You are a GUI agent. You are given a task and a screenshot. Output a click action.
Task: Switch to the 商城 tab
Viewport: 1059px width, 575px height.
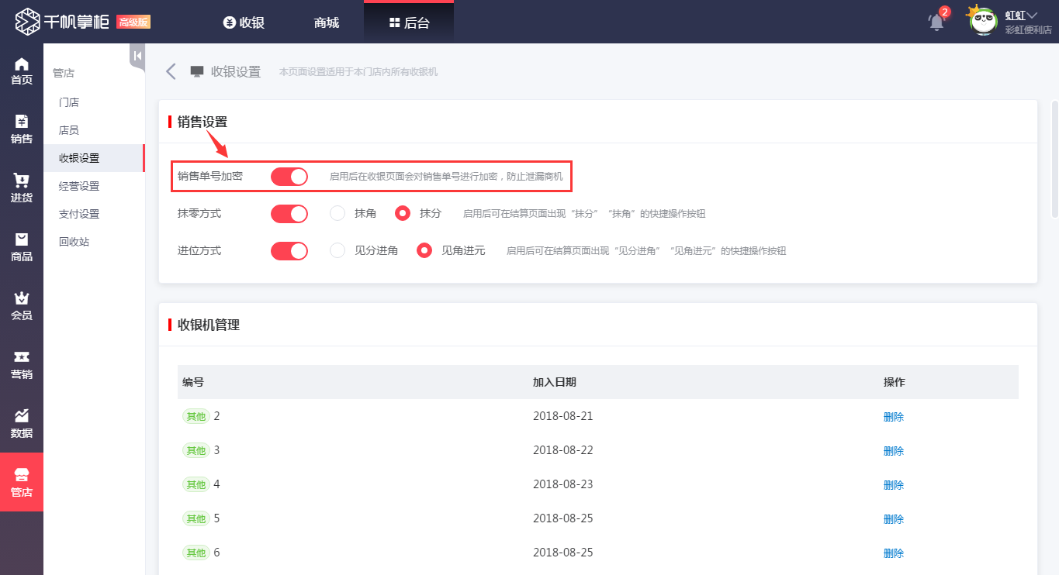[x=325, y=22]
